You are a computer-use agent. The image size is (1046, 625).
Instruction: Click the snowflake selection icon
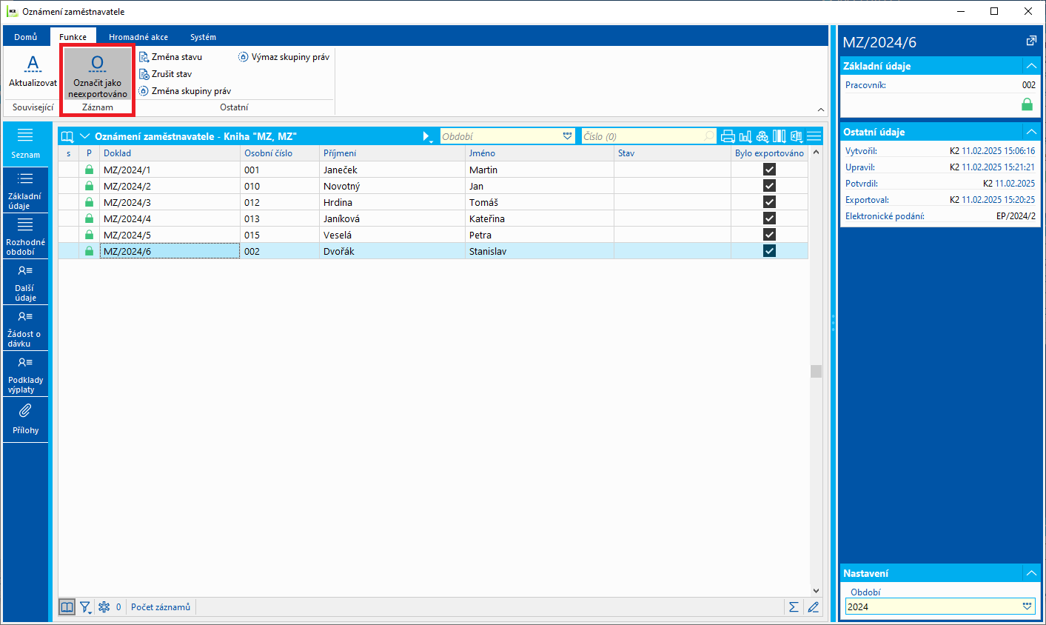tap(104, 607)
